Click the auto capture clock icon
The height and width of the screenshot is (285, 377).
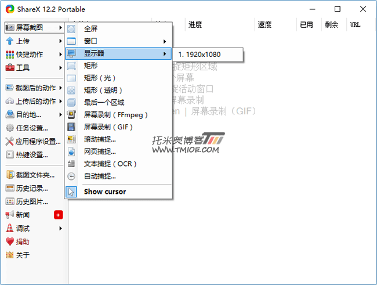(x=71, y=176)
